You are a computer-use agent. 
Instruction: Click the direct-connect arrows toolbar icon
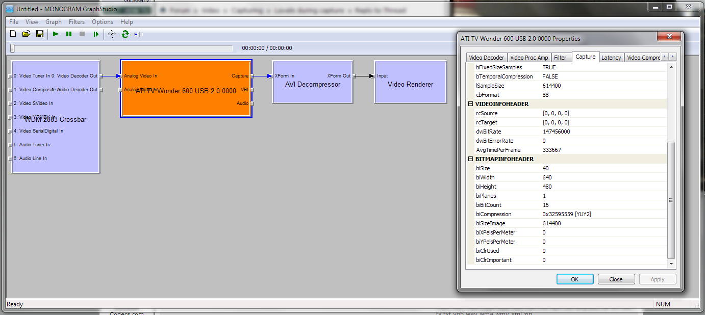112,34
